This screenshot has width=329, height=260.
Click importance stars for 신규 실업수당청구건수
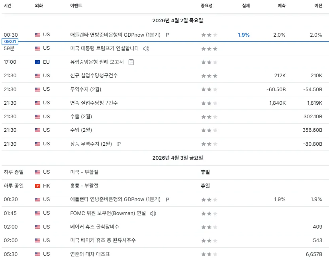[x=209, y=76]
